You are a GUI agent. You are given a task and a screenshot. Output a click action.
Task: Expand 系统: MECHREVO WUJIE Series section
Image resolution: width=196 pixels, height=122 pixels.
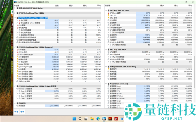pyautogui.click(x=15, y=8)
